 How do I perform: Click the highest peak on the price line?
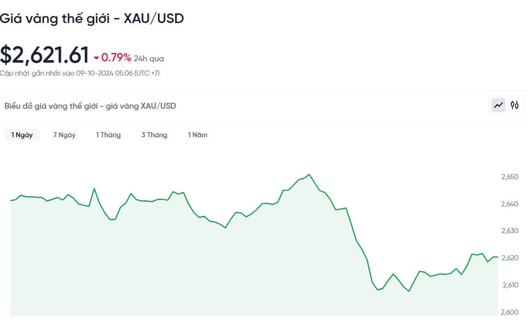tap(309, 175)
